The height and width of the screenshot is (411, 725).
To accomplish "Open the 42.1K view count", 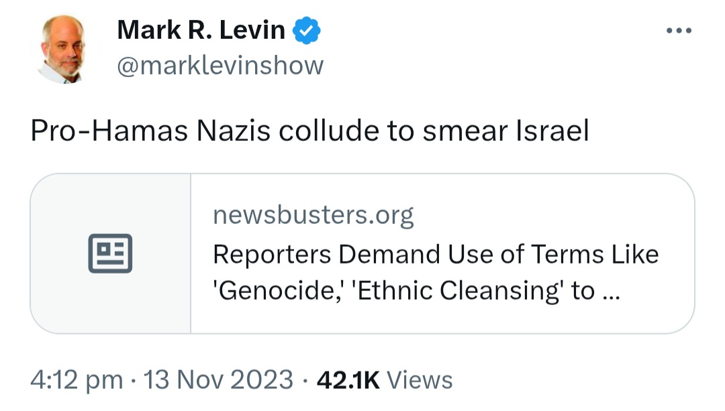I will (348, 380).
